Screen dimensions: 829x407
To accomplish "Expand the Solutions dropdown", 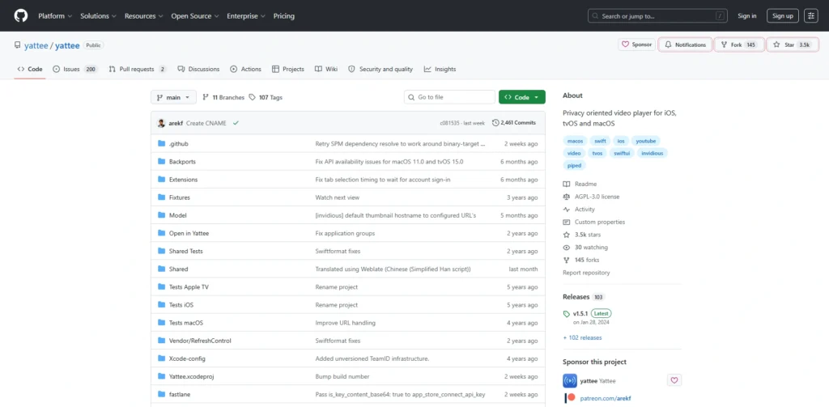I will (x=98, y=16).
